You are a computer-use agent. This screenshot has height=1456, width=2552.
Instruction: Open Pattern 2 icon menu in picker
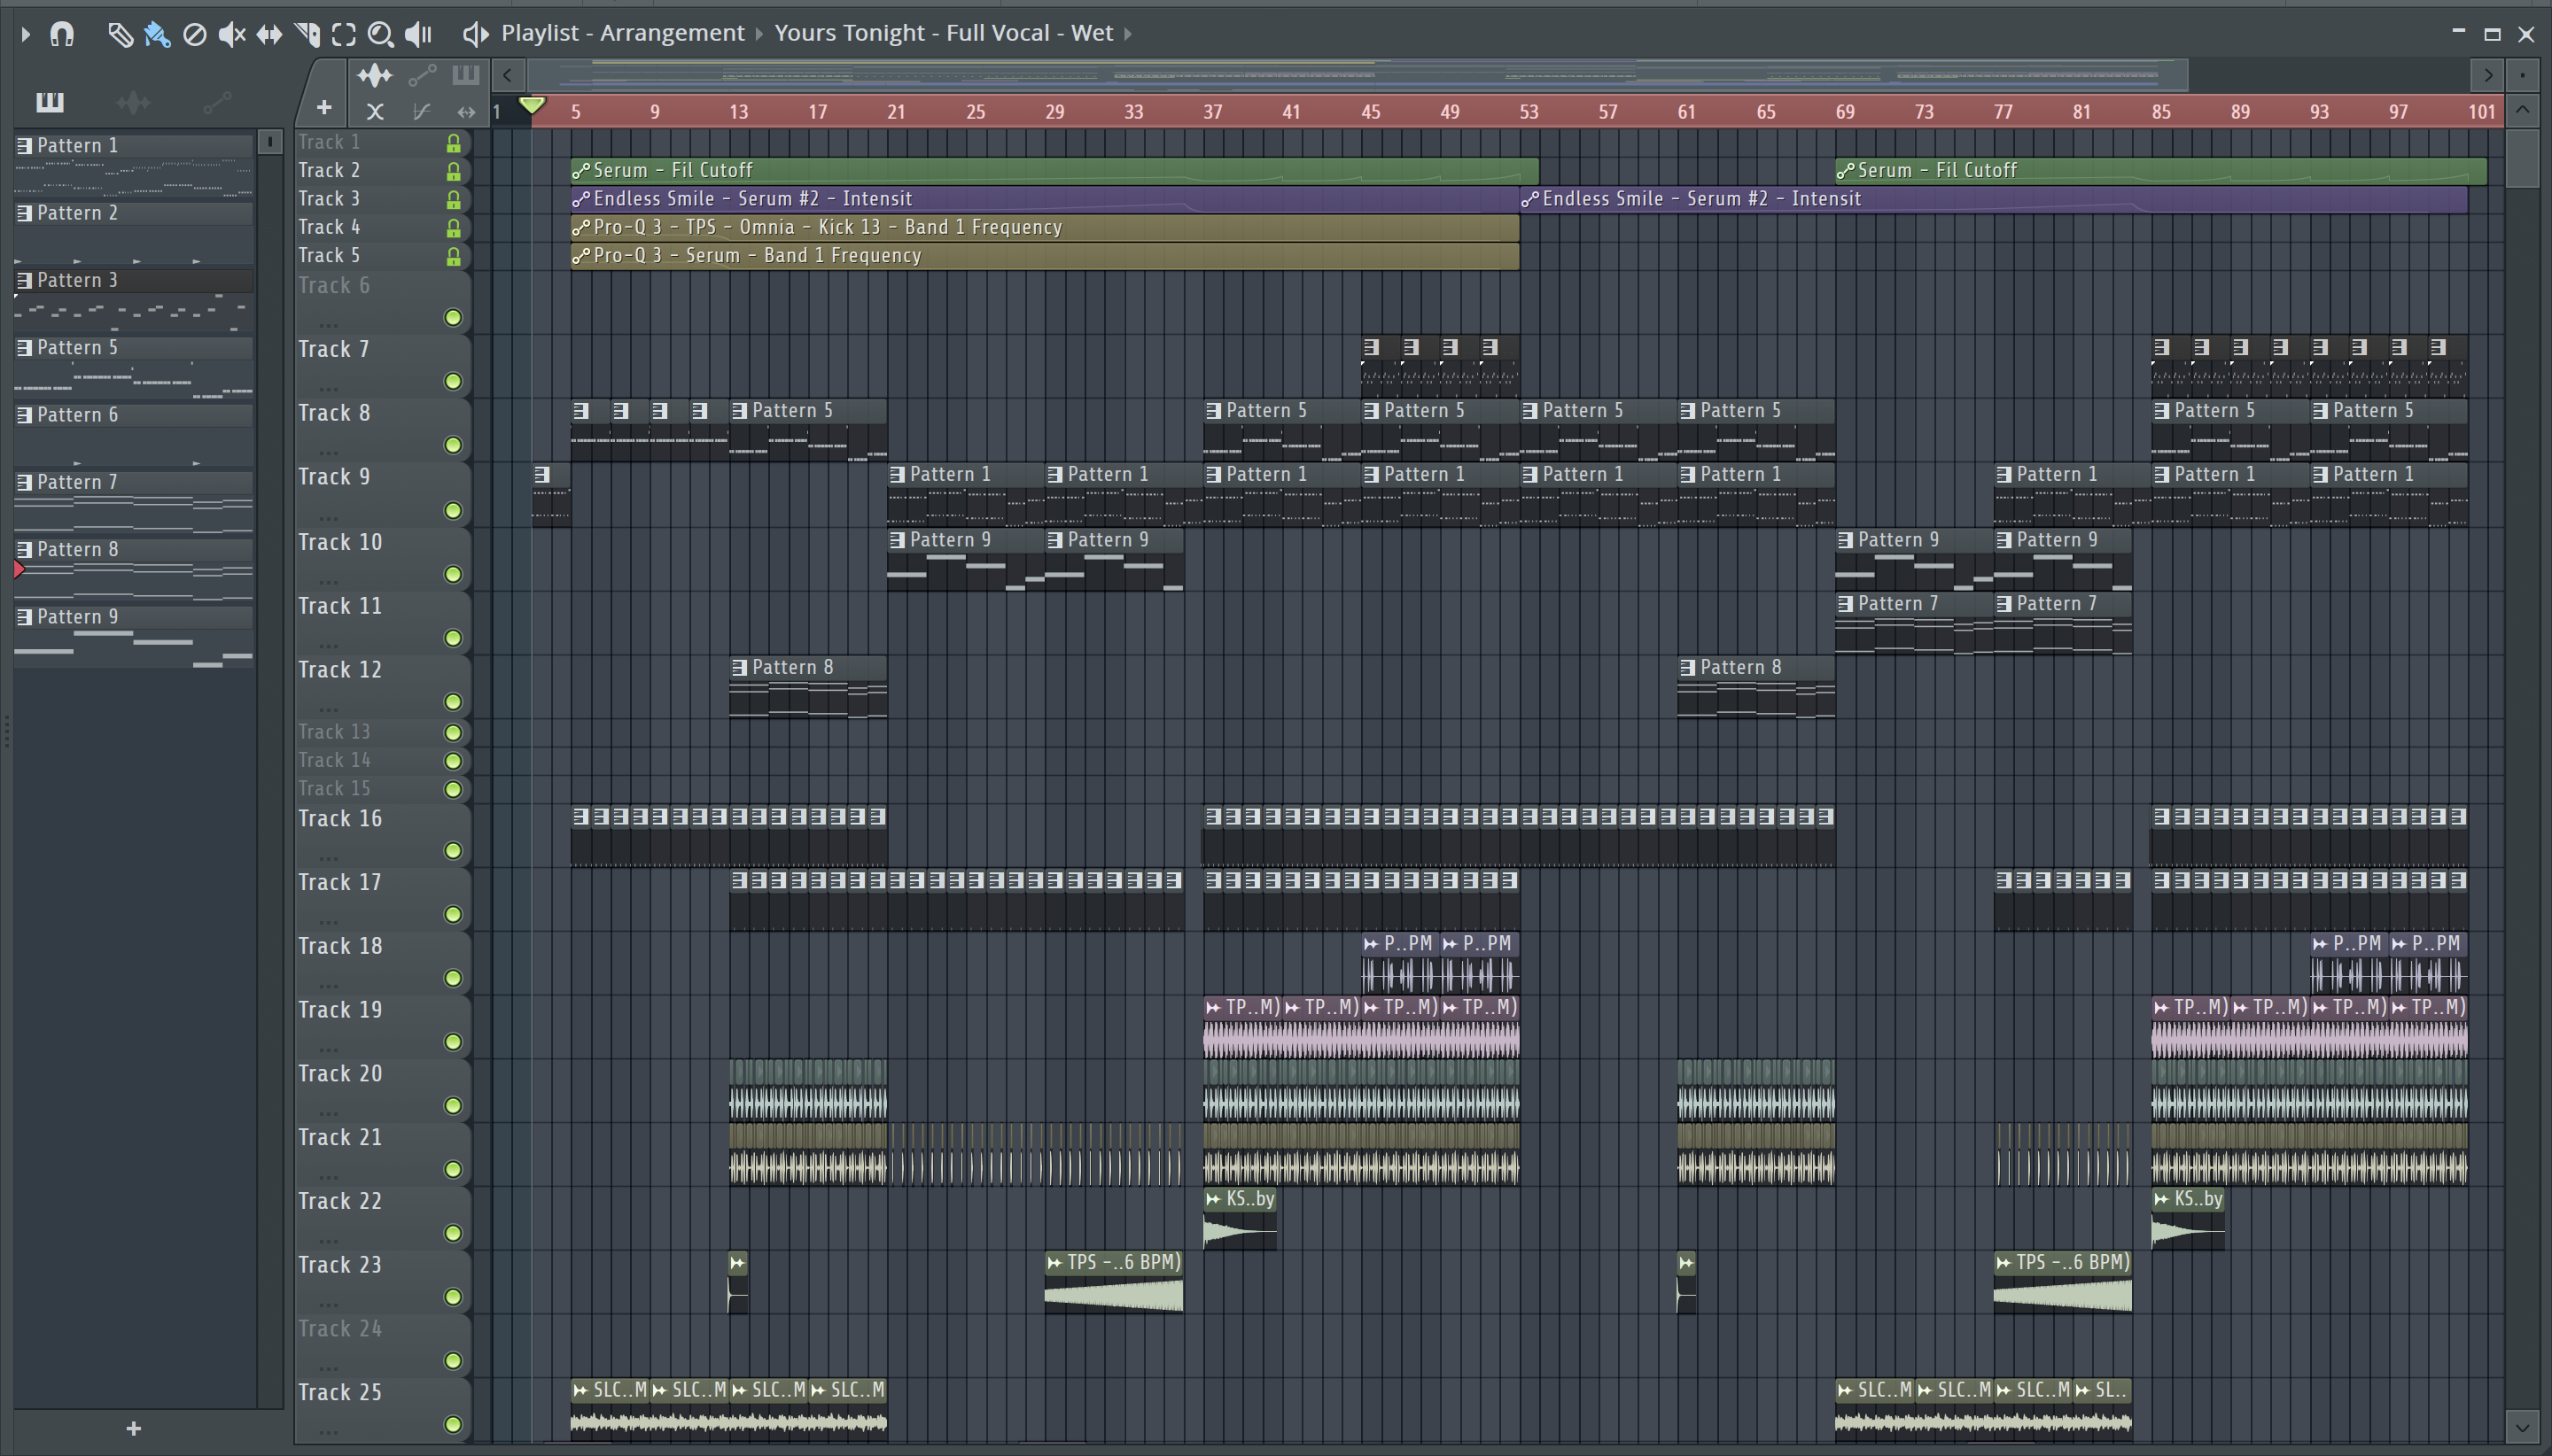[25, 213]
